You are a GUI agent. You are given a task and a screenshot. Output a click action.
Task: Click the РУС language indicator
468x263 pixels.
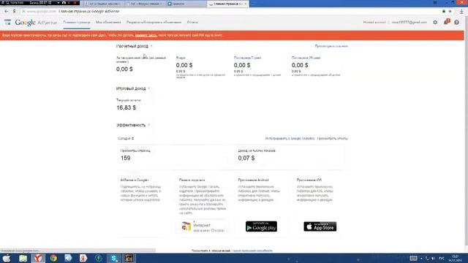pos(442,258)
